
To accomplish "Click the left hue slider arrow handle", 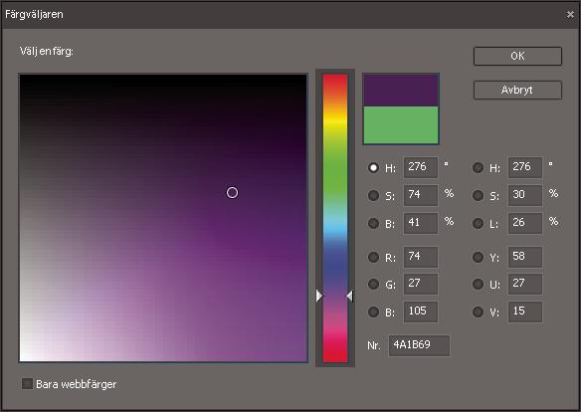I will tap(319, 296).
